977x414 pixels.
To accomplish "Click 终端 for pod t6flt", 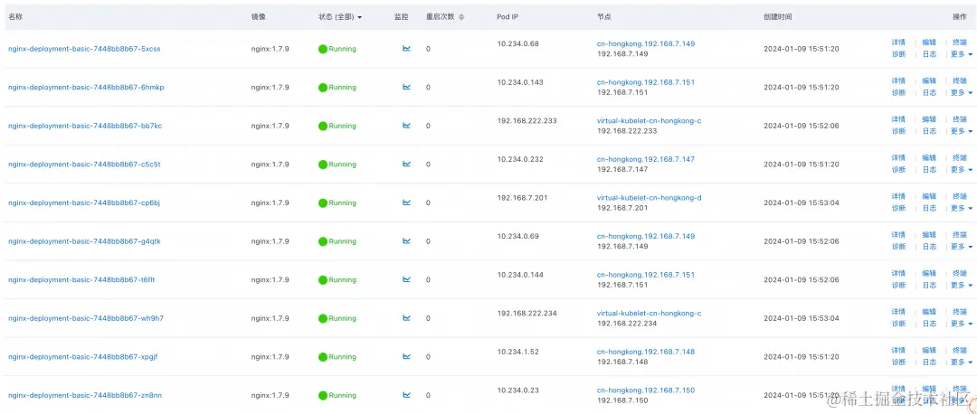I will pyautogui.click(x=960, y=273).
